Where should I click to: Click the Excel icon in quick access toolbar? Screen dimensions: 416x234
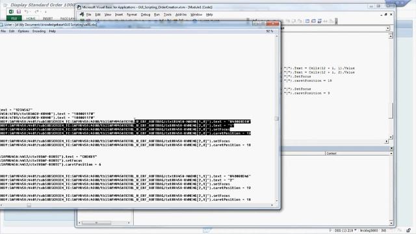pos(11,12)
